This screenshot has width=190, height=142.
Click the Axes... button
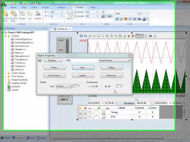click(83, 67)
